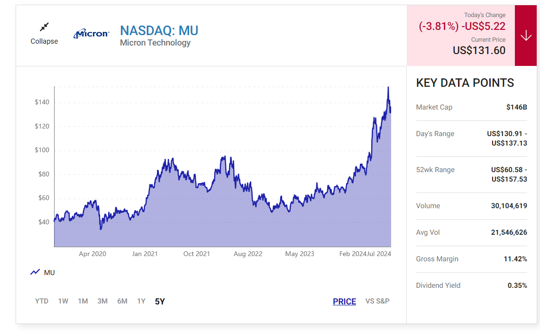Click the Current Price label
The height and width of the screenshot is (331, 540).
pyautogui.click(x=488, y=40)
